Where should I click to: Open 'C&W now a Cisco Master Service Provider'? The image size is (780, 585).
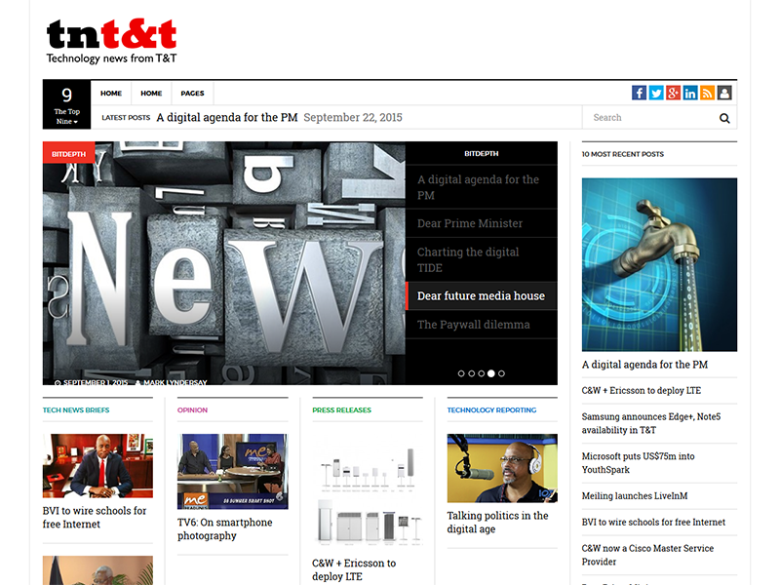647,555
